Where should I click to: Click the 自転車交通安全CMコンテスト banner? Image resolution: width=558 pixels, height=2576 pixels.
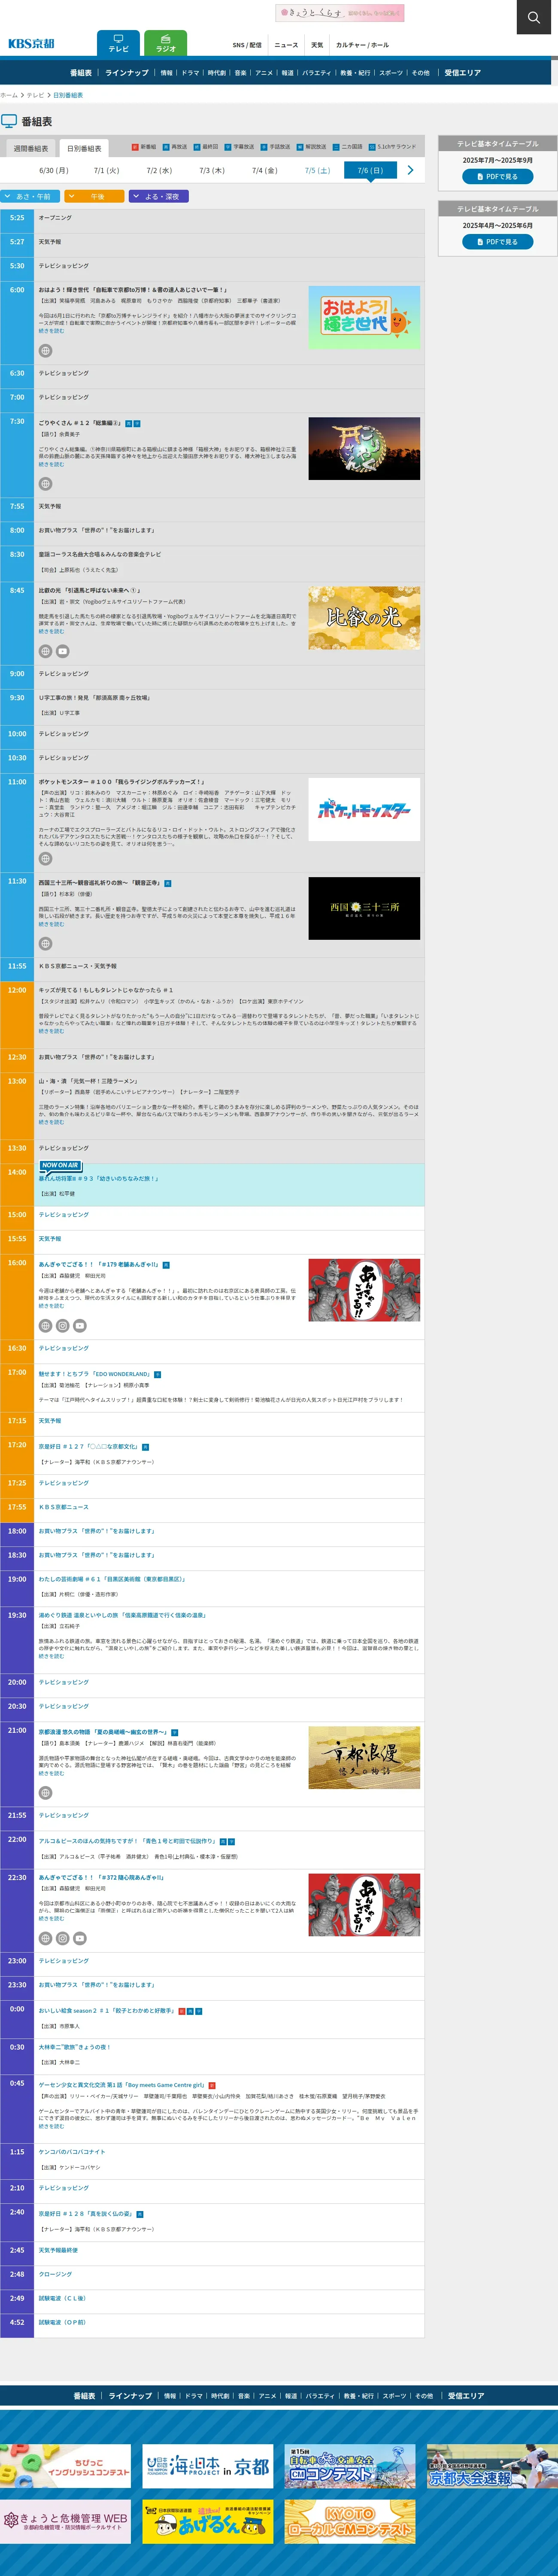point(350,2467)
